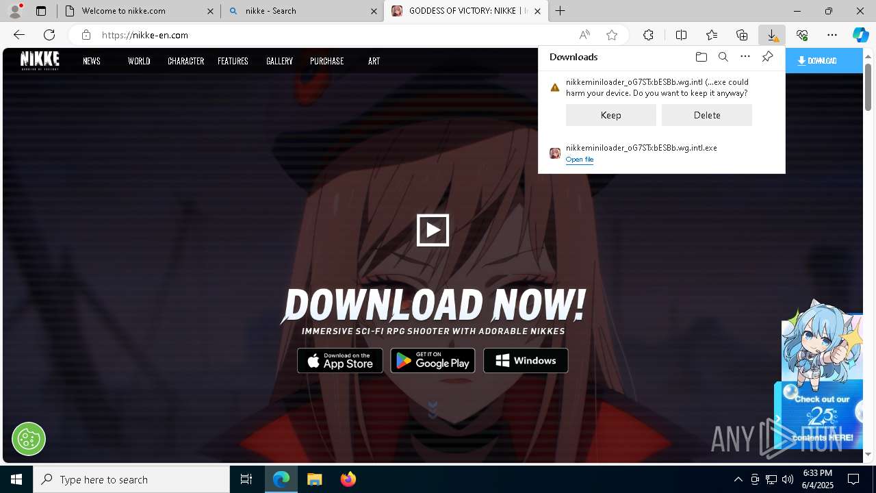Open the Favorites list icon
The image size is (876, 493).
pos(712,35)
